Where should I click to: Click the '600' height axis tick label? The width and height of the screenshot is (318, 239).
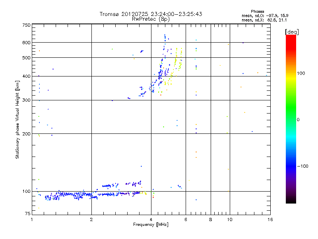[x=27, y=43]
